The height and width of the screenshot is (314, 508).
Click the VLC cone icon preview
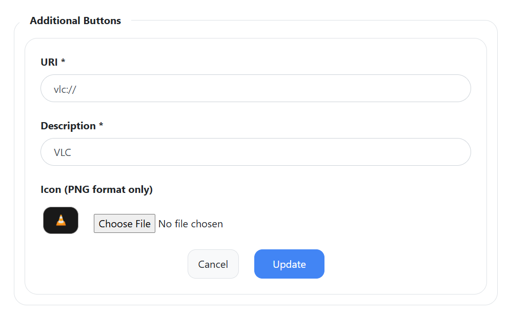pyautogui.click(x=61, y=220)
